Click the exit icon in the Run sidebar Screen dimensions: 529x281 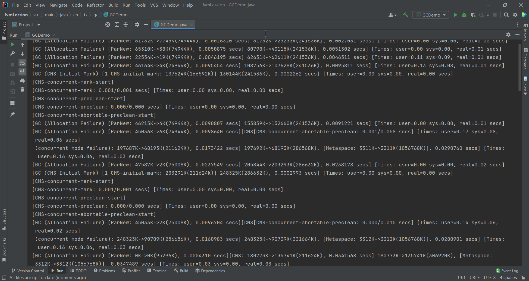(x=12, y=92)
